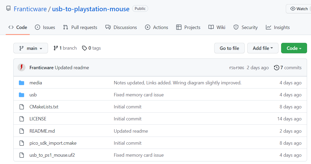Open the README.md file

(42, 131)
